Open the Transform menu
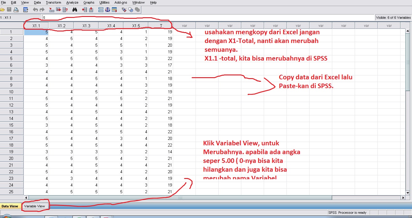The image size is (412, 218). 53,2
